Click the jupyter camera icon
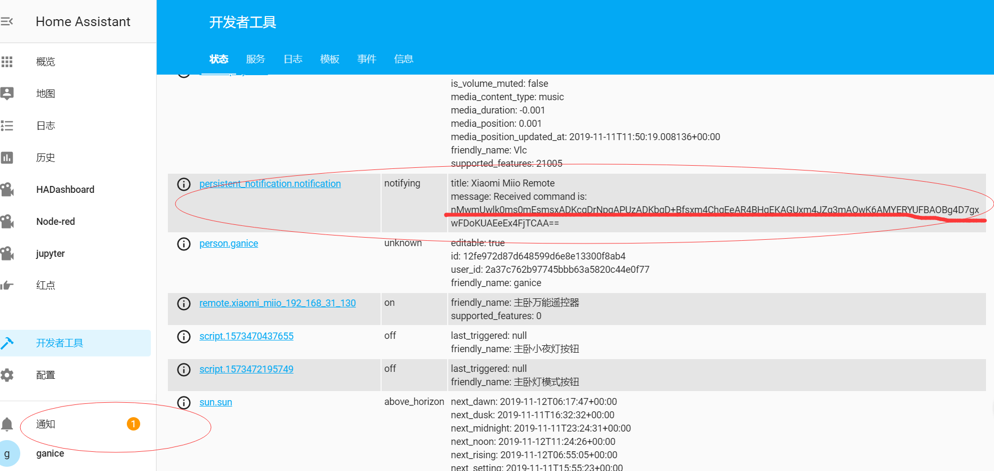The height and width of the screenshot is (471, 994). coord(7,254)
